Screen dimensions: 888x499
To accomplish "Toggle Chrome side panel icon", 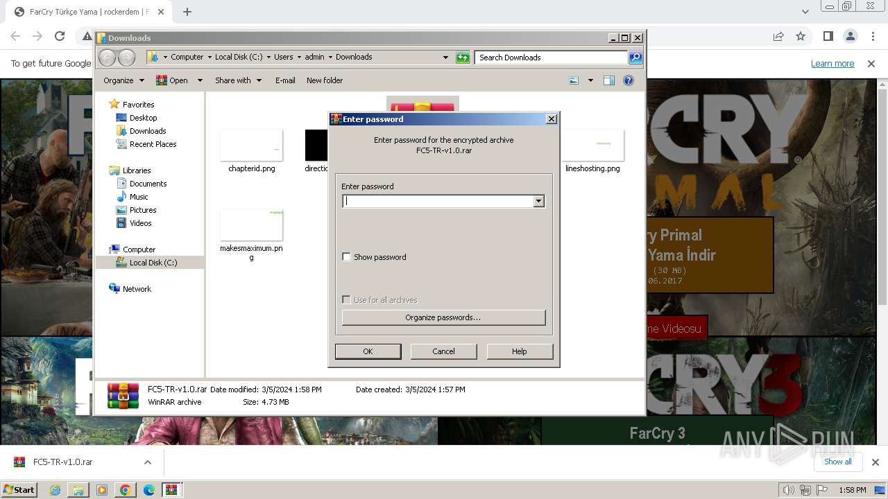I will tap(828, 37).
